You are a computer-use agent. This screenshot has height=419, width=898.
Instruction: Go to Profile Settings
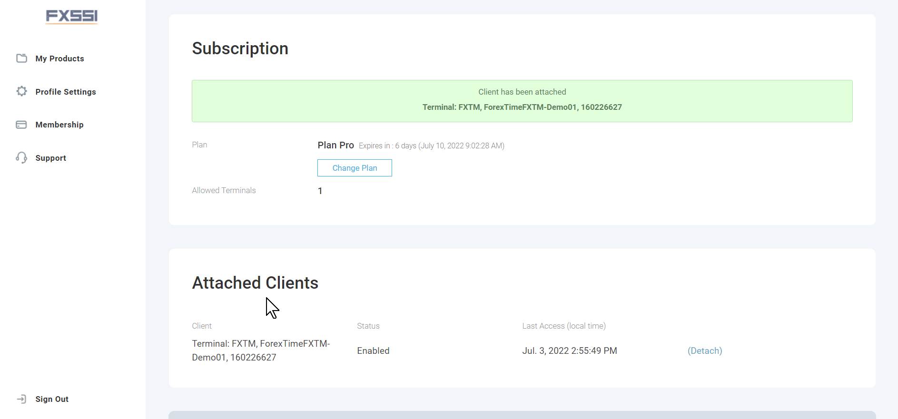point(66,92)
